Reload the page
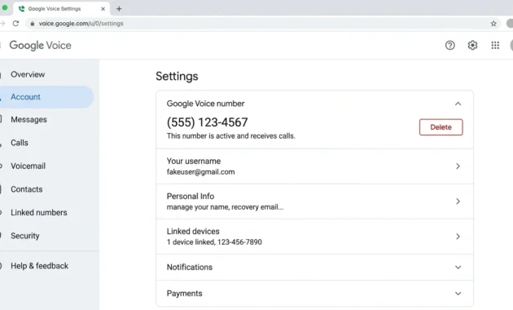This screenshot has height=310, width=513. (15, 24)
